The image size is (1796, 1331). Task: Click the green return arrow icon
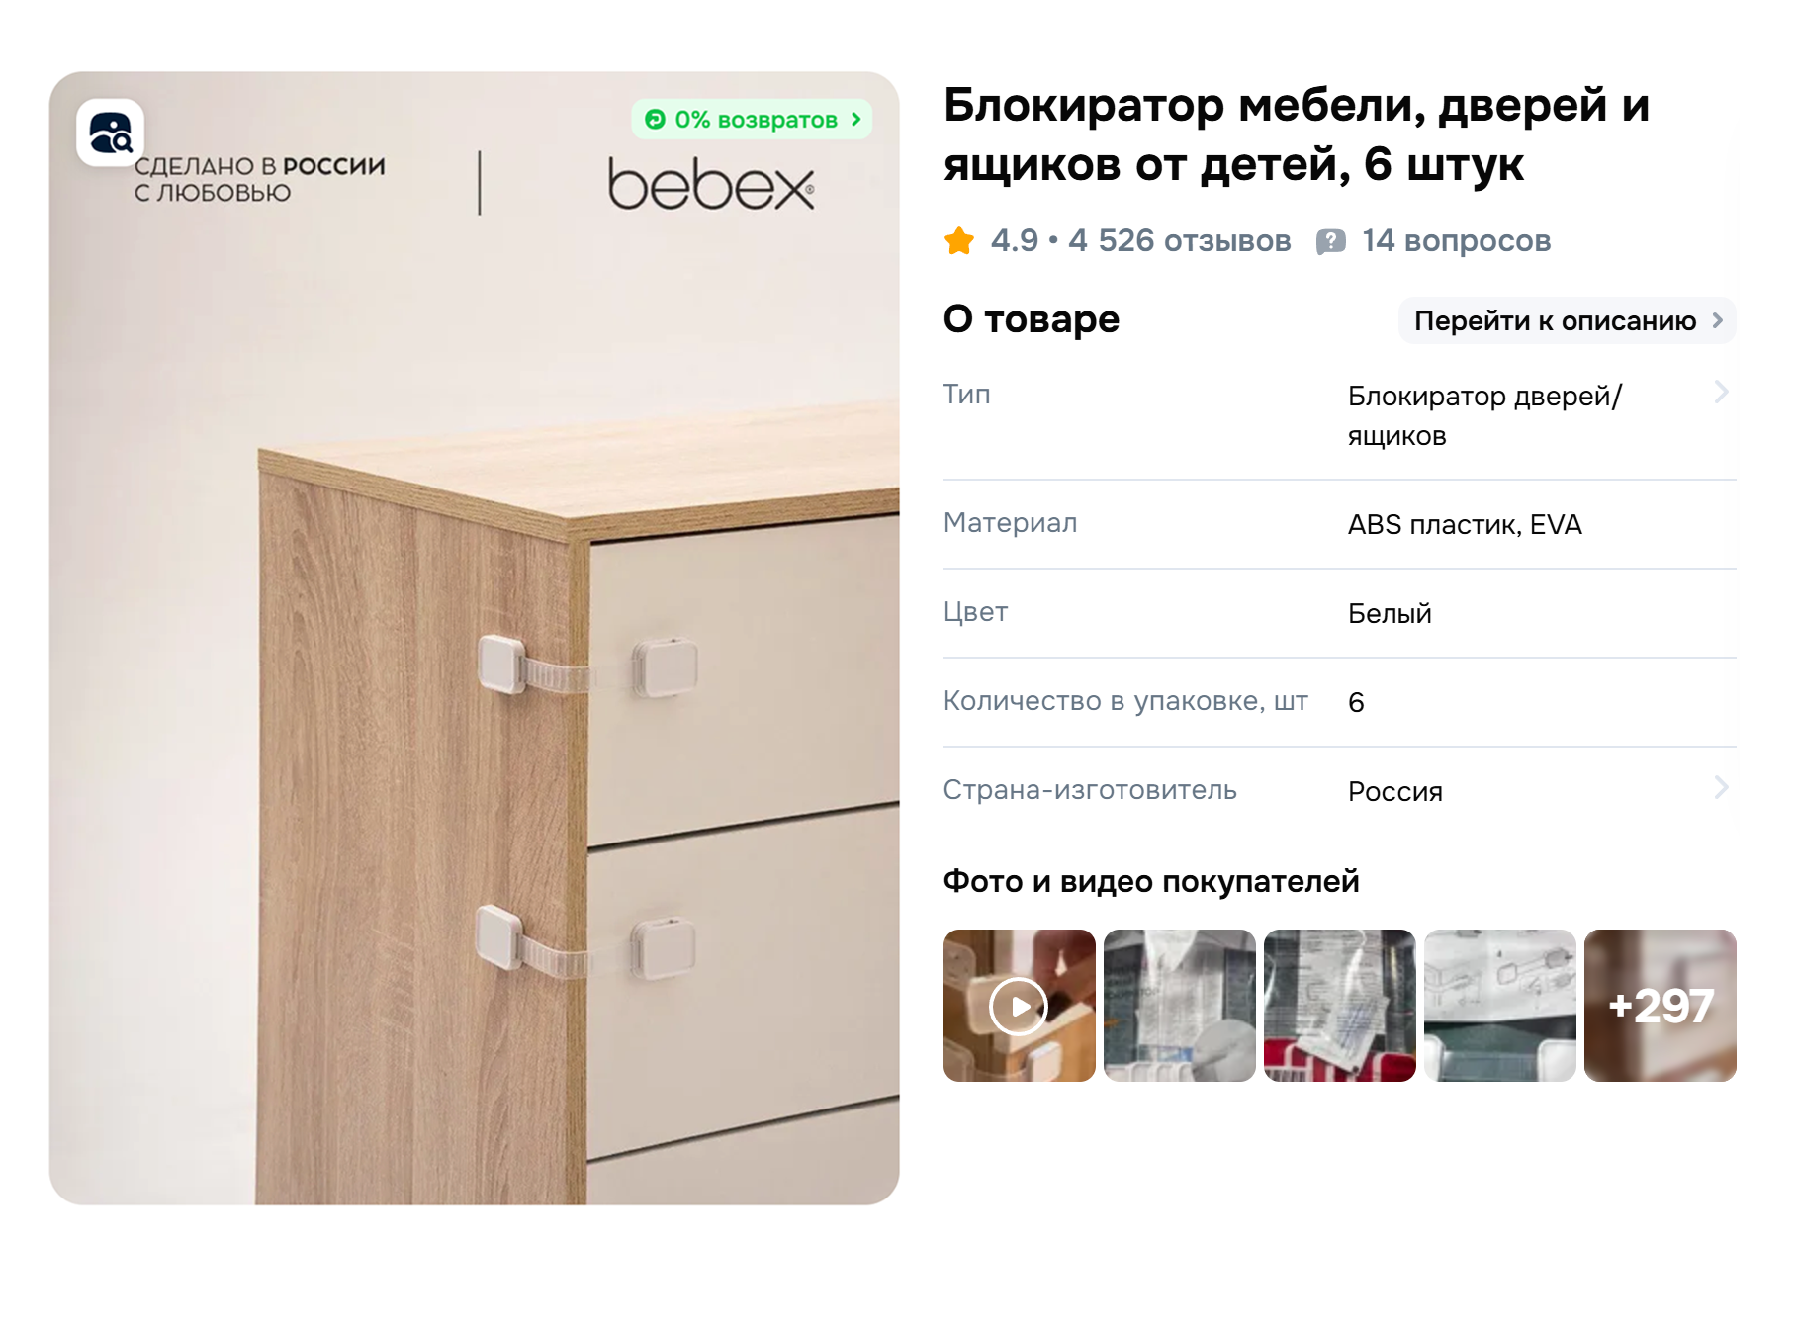point(655,120)
